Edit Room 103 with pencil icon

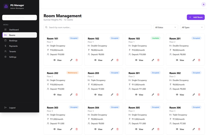(x=153, y=60)
